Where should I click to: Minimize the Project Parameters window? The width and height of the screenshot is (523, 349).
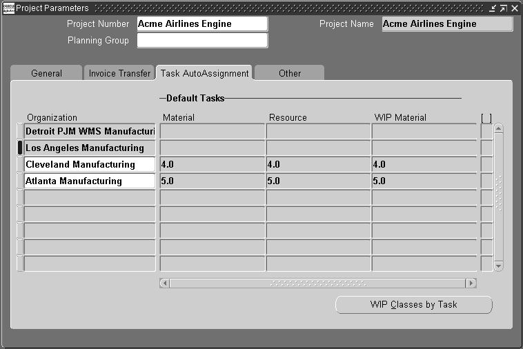tap(493, 8)
